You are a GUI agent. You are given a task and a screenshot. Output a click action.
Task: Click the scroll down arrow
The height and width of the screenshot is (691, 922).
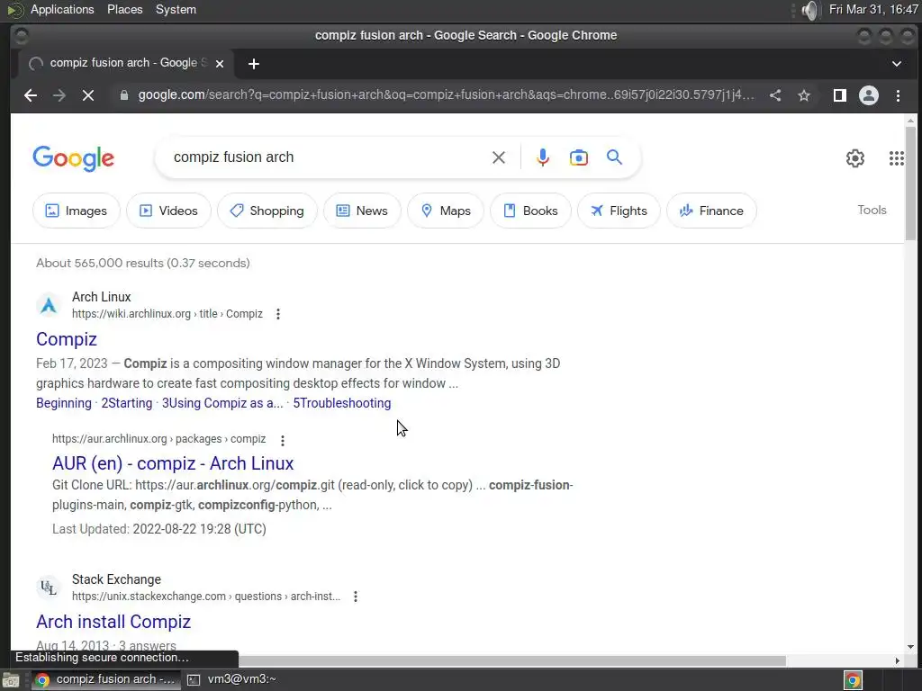[910, 647]
